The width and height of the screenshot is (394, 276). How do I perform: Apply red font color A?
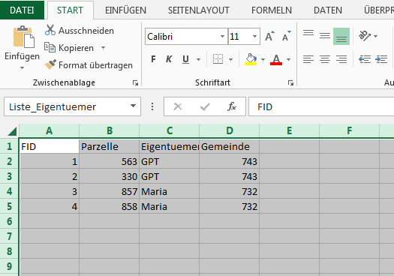point(276,59)
